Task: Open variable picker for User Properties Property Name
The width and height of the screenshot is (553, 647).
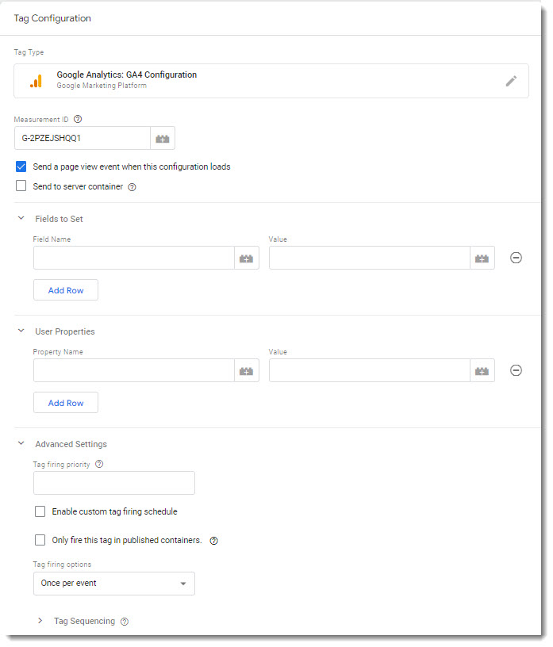Action: coord(246,370)
